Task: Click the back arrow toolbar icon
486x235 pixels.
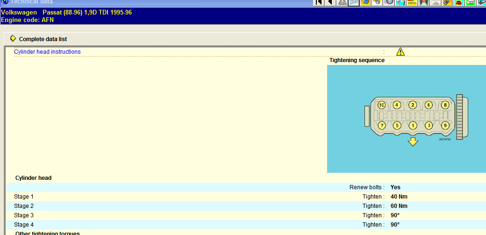Action: [x=330, y=2]
